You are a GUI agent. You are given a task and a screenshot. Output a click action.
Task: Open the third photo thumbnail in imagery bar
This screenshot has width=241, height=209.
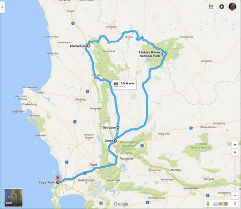coord(225,204)
